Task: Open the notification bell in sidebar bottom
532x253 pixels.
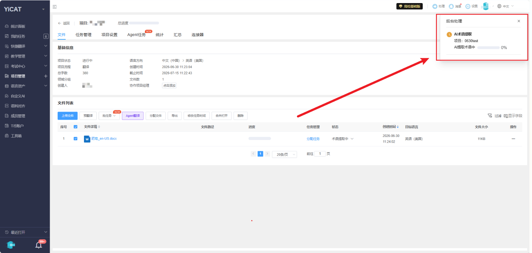Action: (39, 245)
